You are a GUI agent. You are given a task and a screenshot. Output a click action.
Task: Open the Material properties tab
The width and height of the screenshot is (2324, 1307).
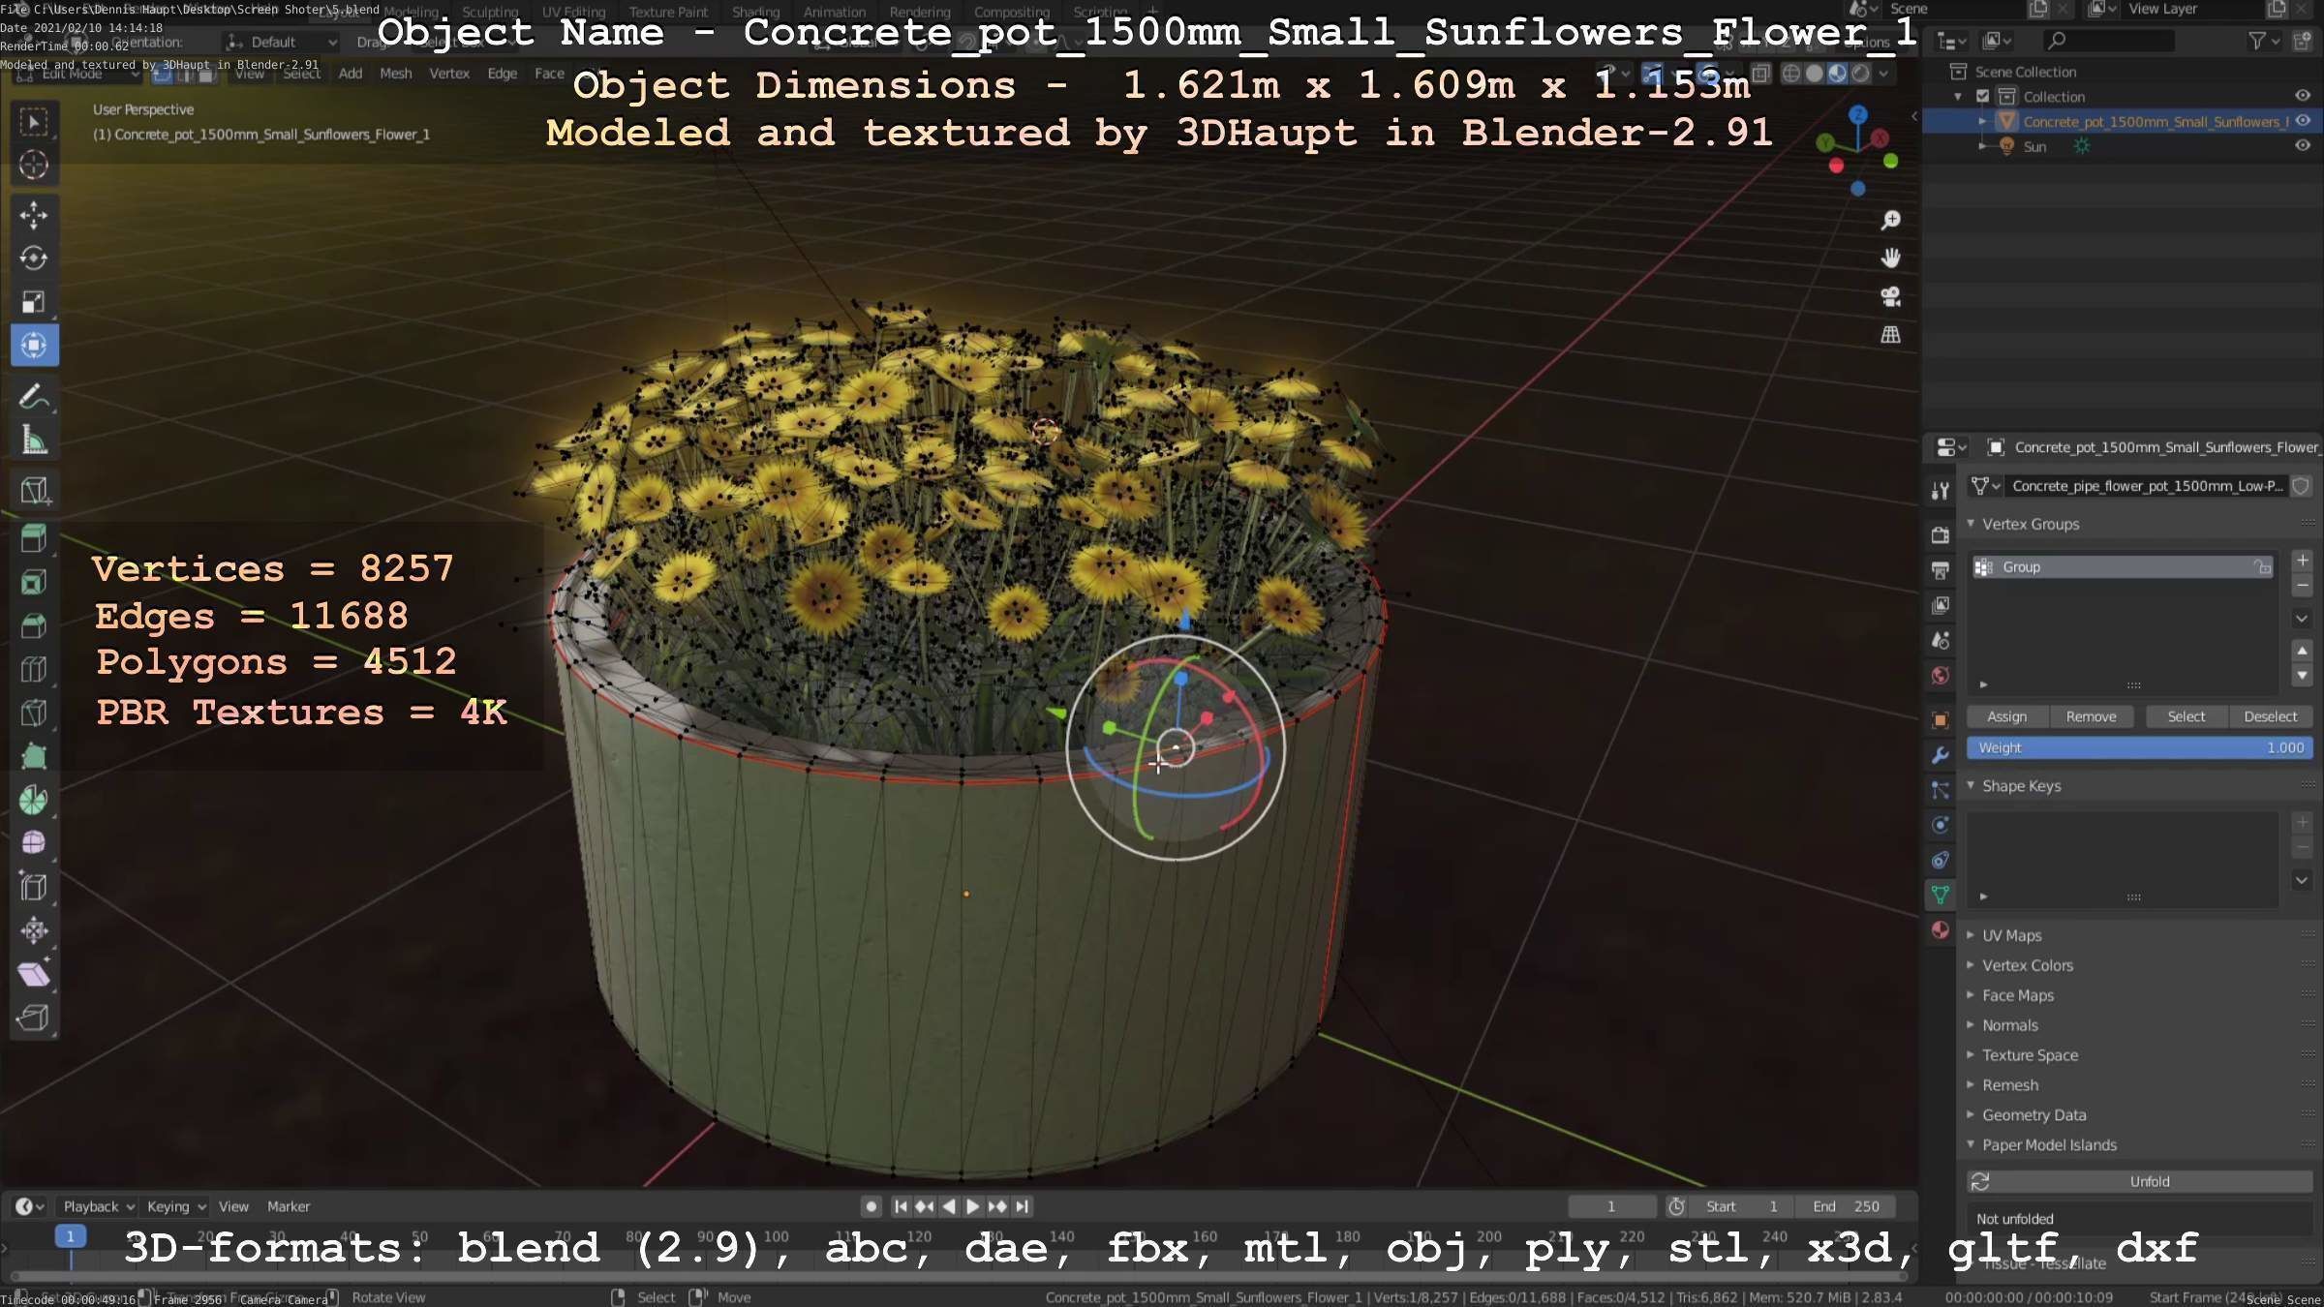1940,930
